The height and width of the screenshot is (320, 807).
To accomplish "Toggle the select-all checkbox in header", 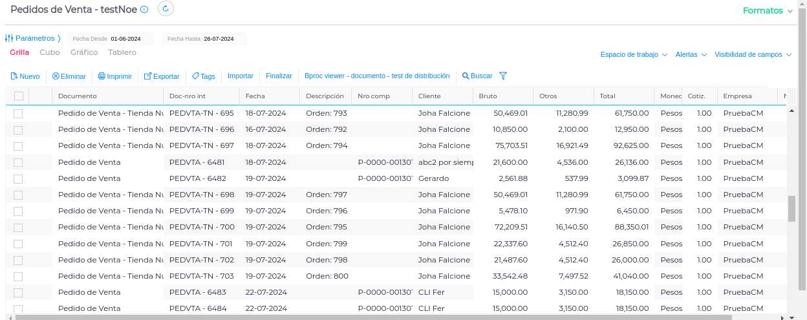I will point(19,96).
